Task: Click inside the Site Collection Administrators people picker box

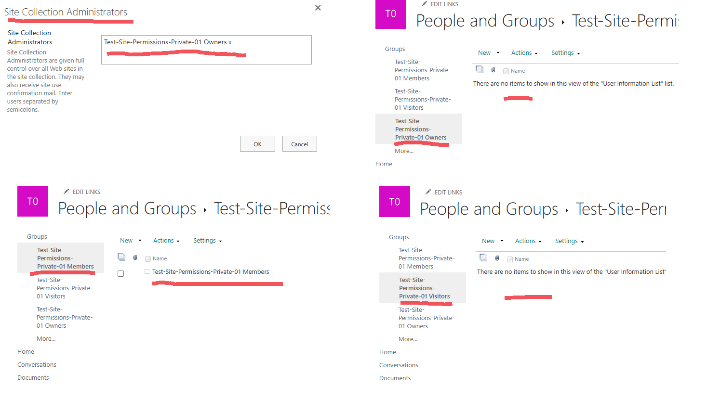Action: [x=206, y=50]
